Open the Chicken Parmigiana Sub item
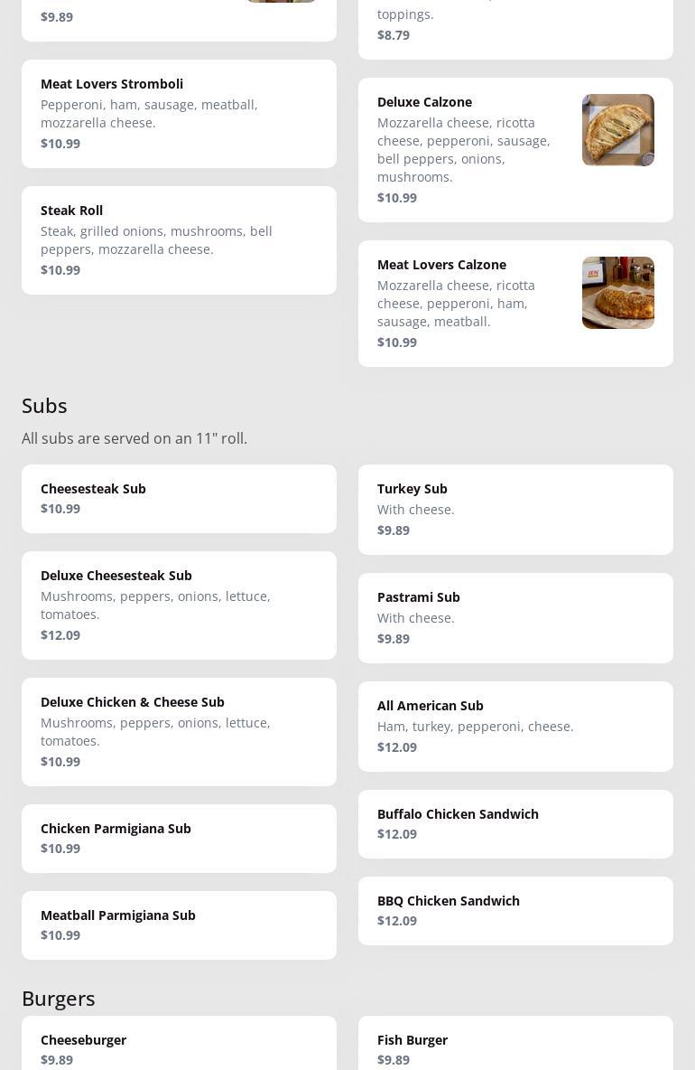Screen dimensions: 695x1070 tap(179, 839)
